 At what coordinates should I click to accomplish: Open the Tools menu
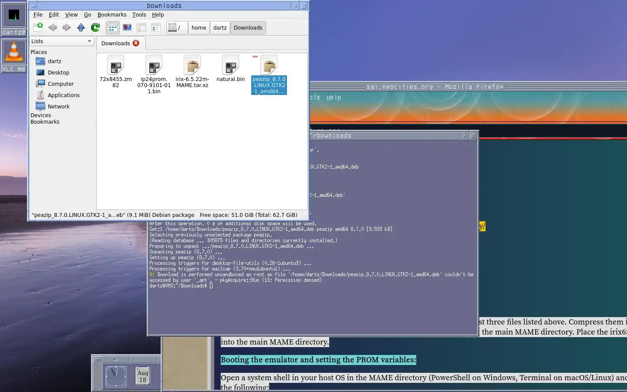[x=139, y=14]
